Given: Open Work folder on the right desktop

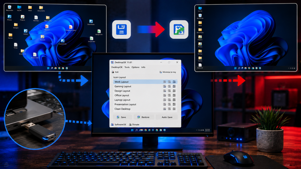Looking at the screenshot, I should point(200,23).
